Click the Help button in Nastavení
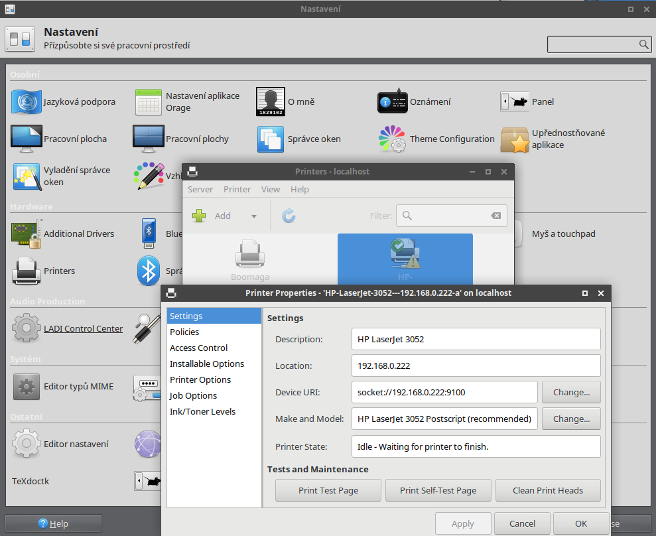Image resolution: width=656 pixels, height=536 pixels. pyautogui.click(x=53, y=523)
